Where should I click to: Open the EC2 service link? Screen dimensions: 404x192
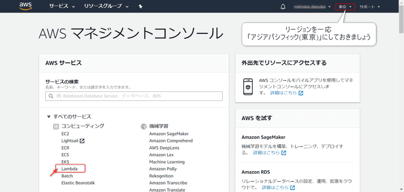(x=65, y=134)
